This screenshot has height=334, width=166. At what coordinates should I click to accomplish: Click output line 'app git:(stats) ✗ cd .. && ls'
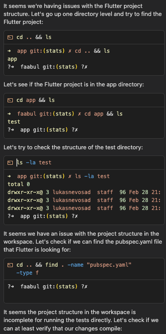(58, 51)
